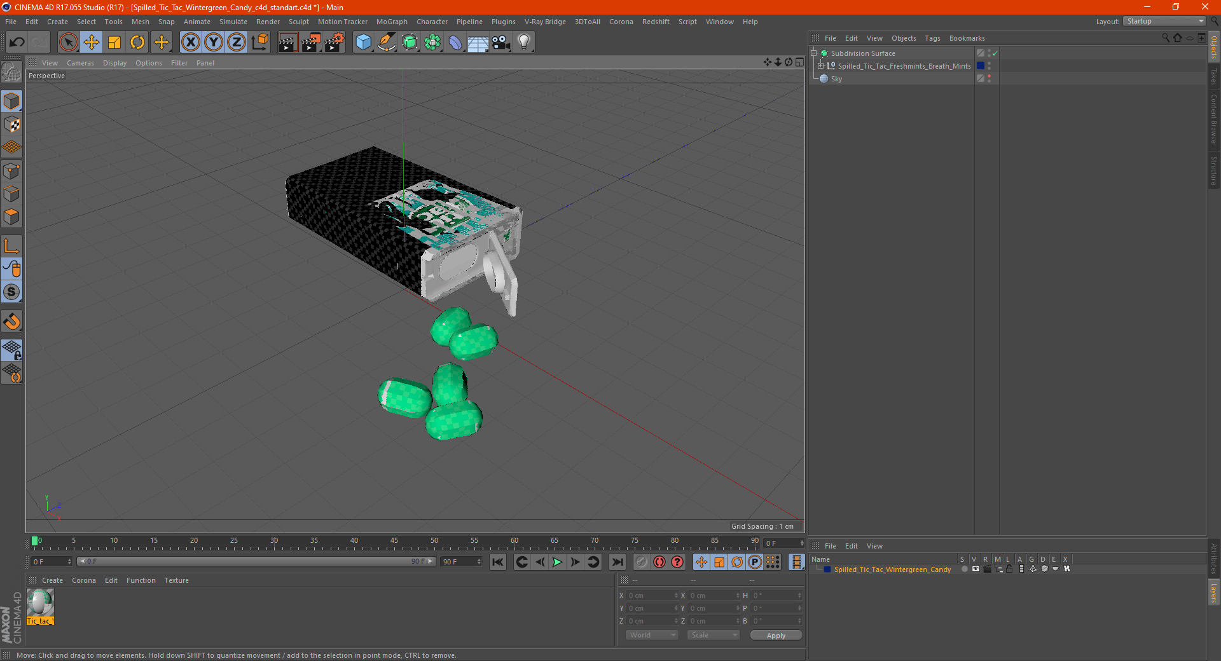The height and width of the screenshot is (661, 1221).
Task: Open the MoGraph menu
Action: click(x=392, y=22)
